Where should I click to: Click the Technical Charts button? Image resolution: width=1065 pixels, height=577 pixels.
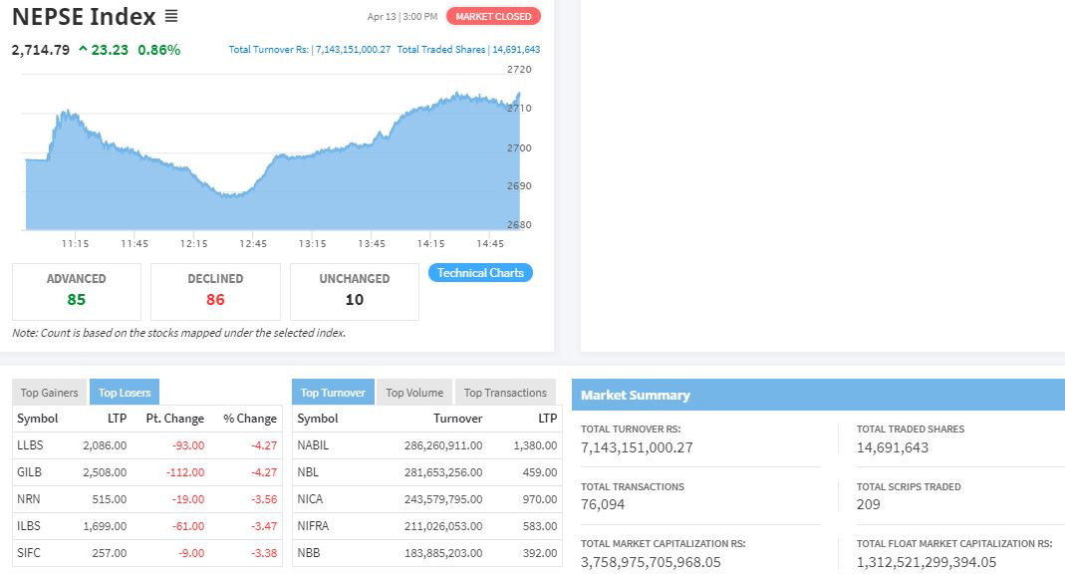point(480,272)
